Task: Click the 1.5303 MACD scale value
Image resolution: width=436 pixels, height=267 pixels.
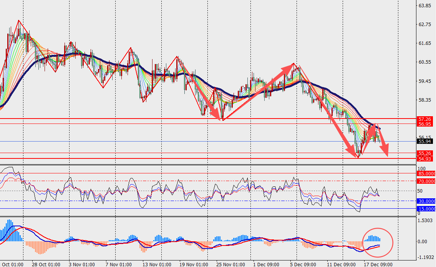Action: (425, 220)
